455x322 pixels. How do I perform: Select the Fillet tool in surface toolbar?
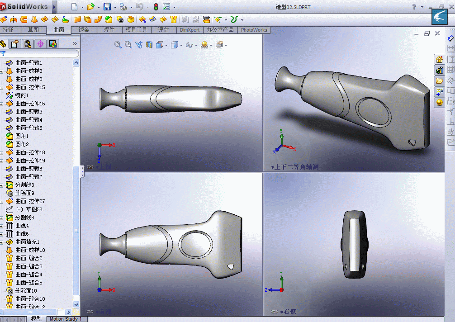coord(109,19)
